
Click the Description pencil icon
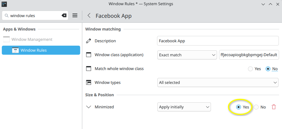click(89, 41)
